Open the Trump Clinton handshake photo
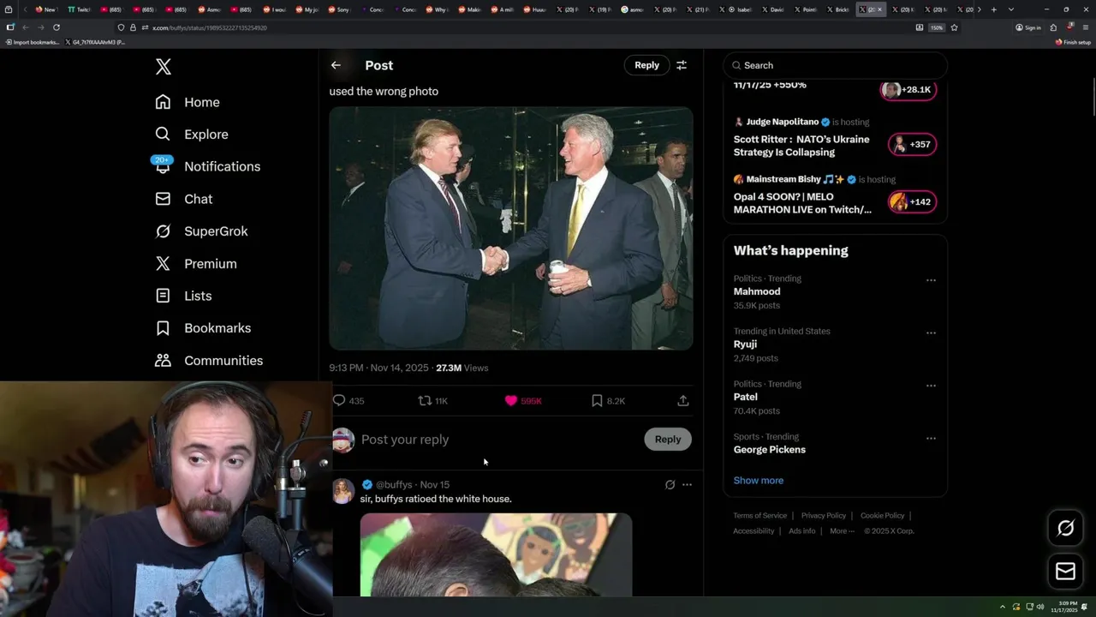Image resolution: width=1096 pixels, height=617 pixels. coord(511,228)
